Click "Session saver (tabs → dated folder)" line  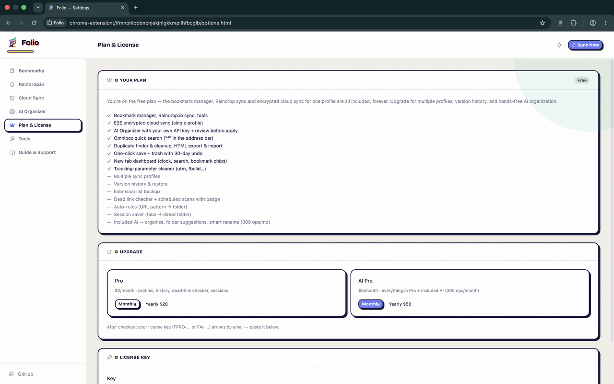(x=153, y=215)
